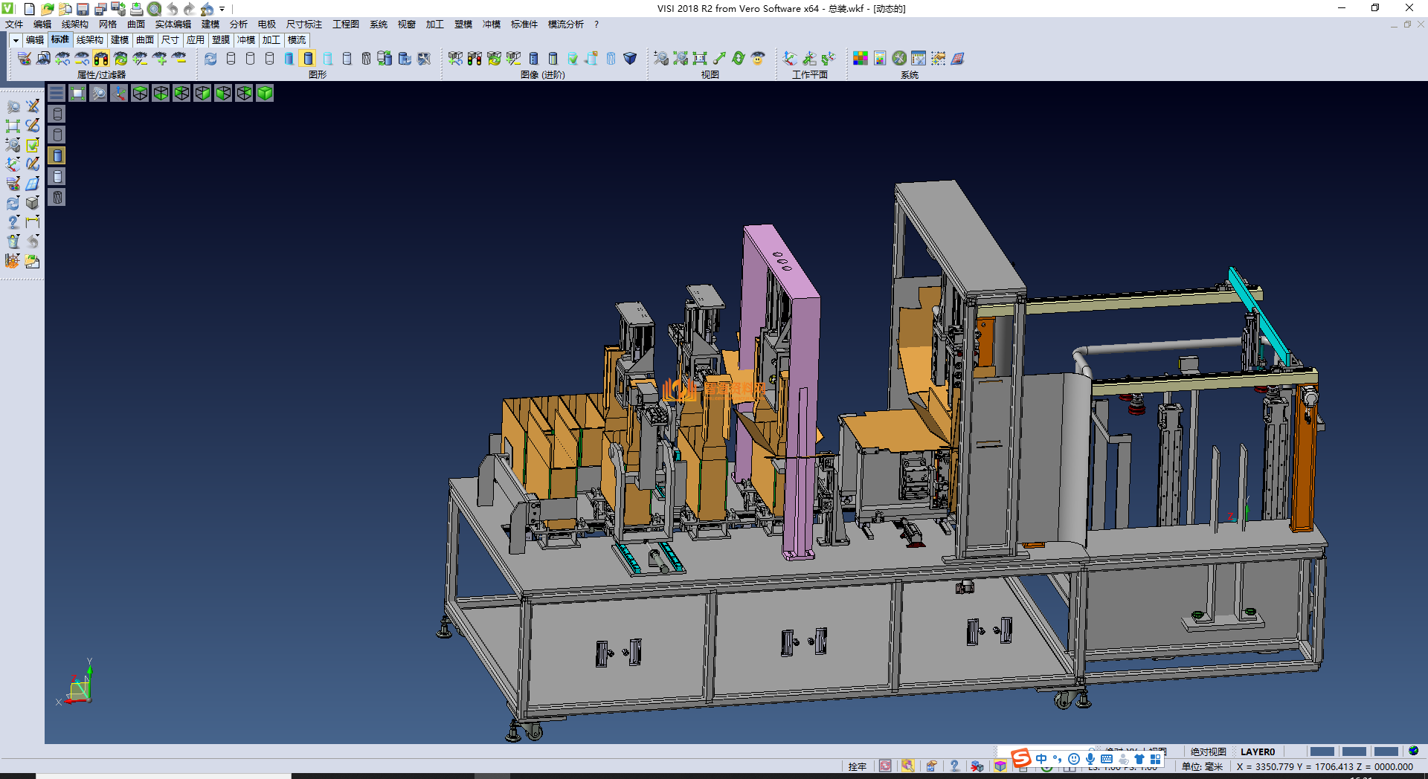Screen dimensions: 1428x779
Task: Click the 单位: 毫米 units status field
Action: (1202, 766)
